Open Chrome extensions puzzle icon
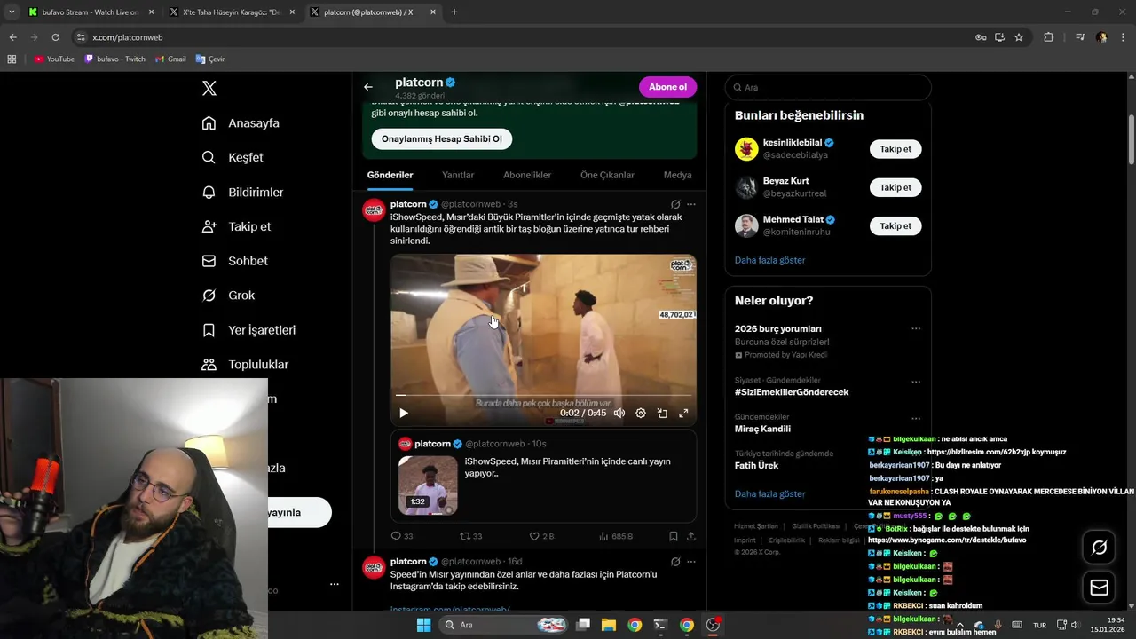Viewport: 1136px width, 639px height. pos(1048,37)
